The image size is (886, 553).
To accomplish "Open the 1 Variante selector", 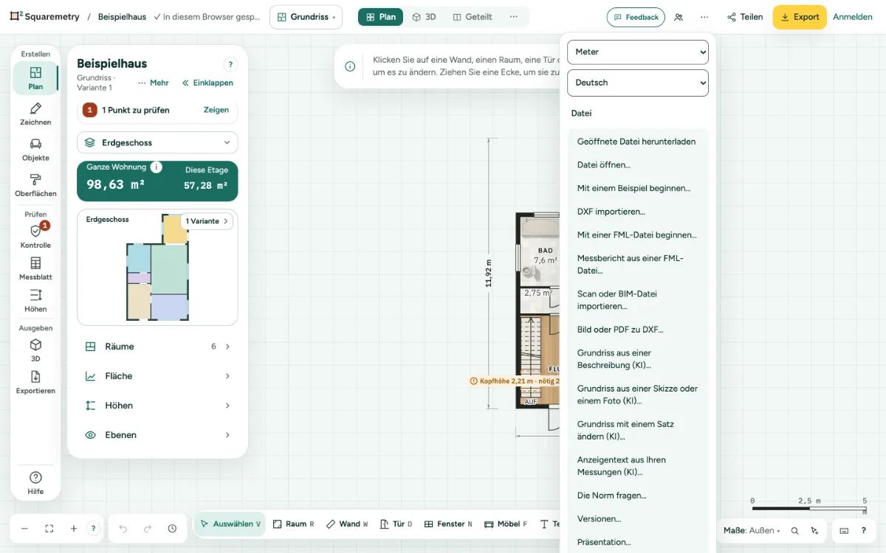I will (x=207, y=221).
